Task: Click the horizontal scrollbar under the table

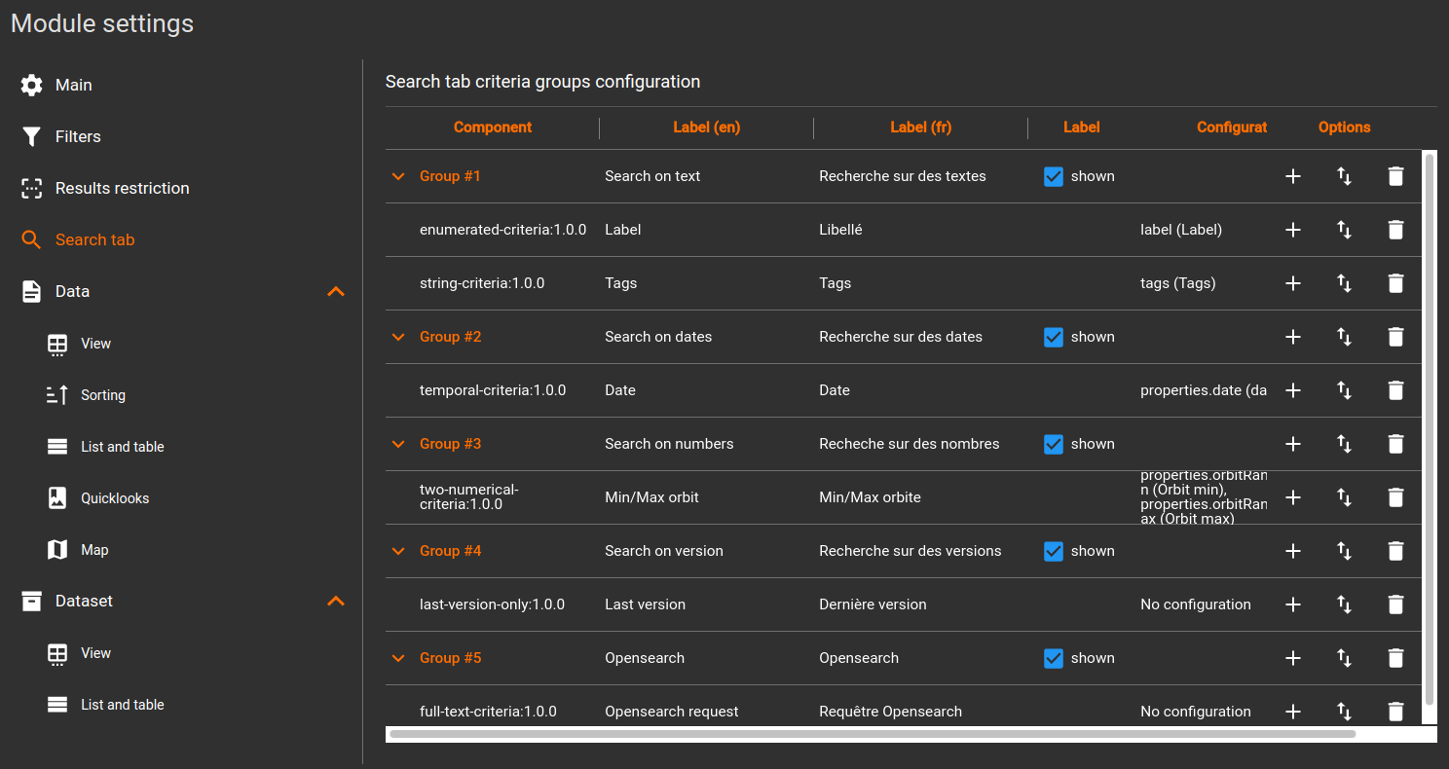Action: tap(873, 734)
